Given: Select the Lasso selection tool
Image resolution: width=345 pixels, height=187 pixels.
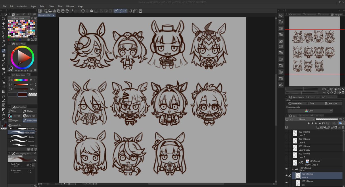Looking at the screenshot, I should click(3, 32).
